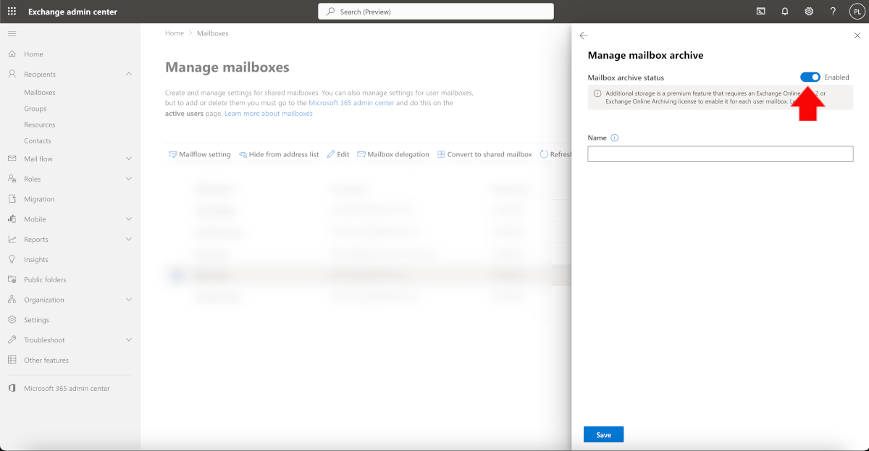Click the Mailboxes breadcrumb
The height and width of the screenshot is (451, 869).
coord(213,33)
